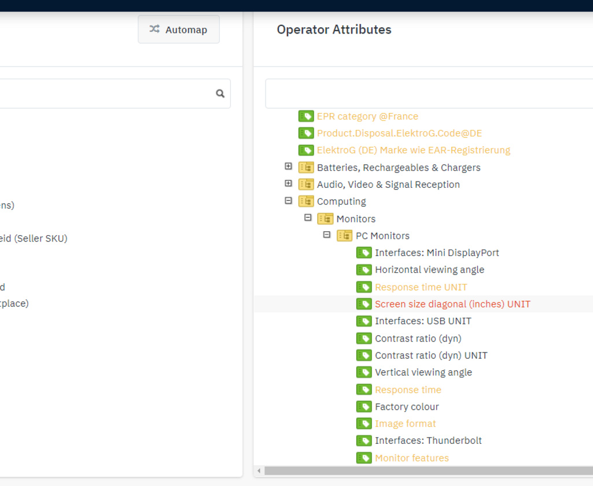593x486 pixels.
Task: Click the Audio, Video category folder icon
Action: point(306,184)
